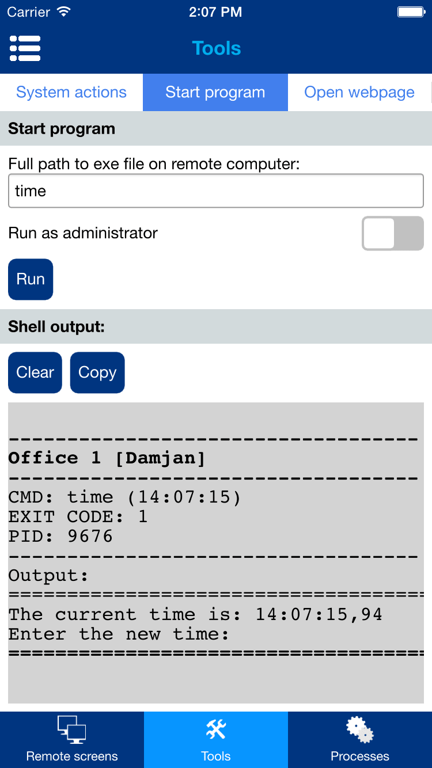
Task: Select the Start program tab
Action: click(215, 93)
